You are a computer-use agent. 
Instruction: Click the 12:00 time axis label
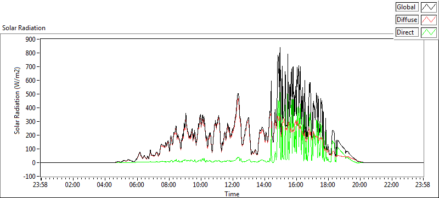point(232,185)
